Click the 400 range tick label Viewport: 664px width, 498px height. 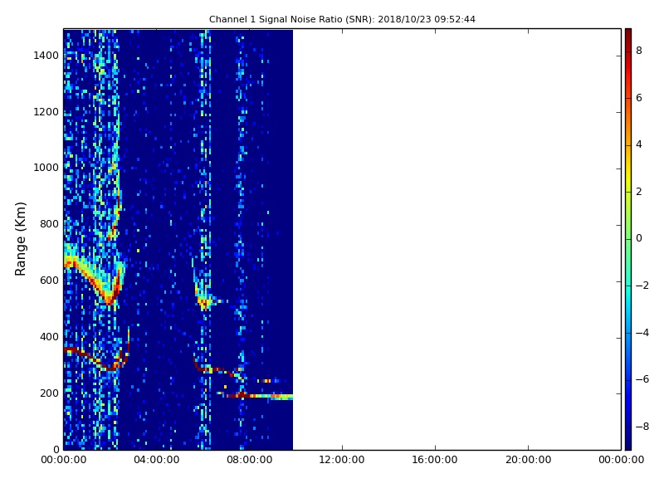(49, 337)
